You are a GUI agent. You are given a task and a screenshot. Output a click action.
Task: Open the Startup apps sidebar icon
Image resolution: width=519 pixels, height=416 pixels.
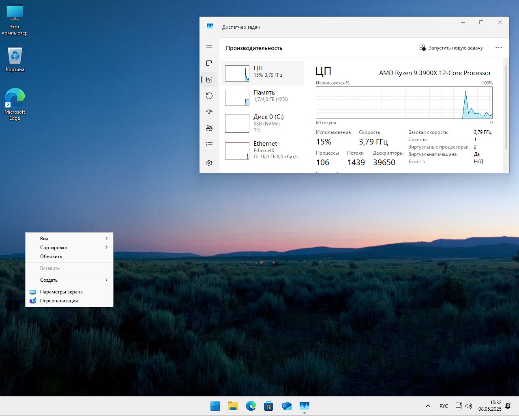coord(209,112)
